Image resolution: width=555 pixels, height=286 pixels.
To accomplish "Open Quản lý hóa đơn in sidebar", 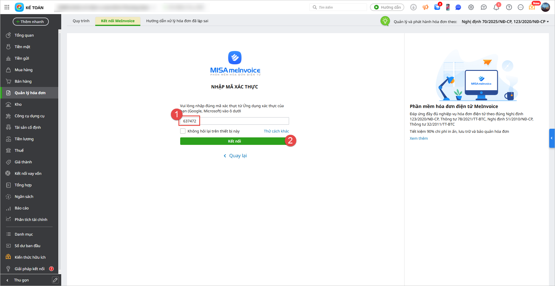I will [x=29, y=93].
